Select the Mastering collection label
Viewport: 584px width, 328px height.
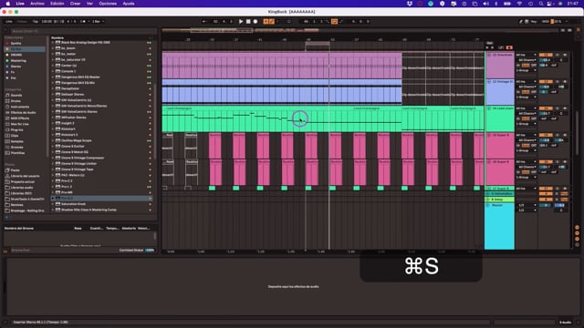click(18, 61)
